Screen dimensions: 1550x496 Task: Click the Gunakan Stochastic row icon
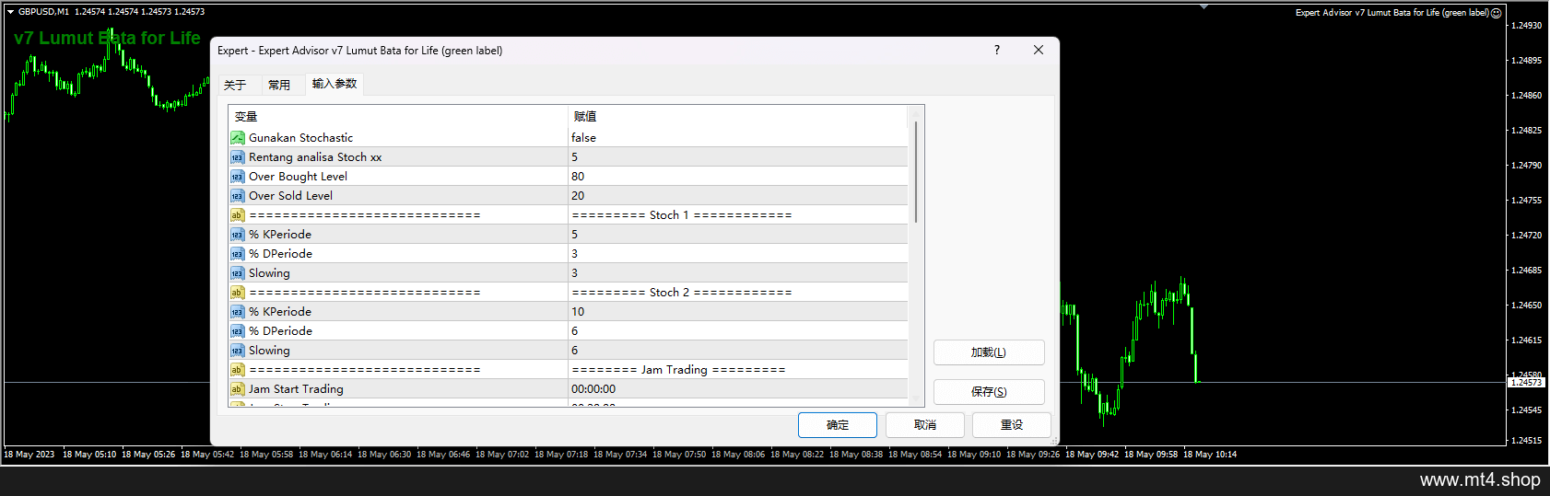(x=238, y=138)
